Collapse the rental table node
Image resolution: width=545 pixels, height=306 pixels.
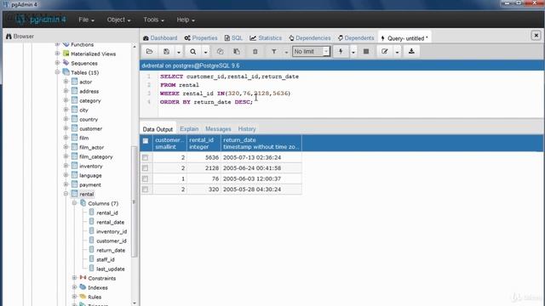(x=66, y=194)
